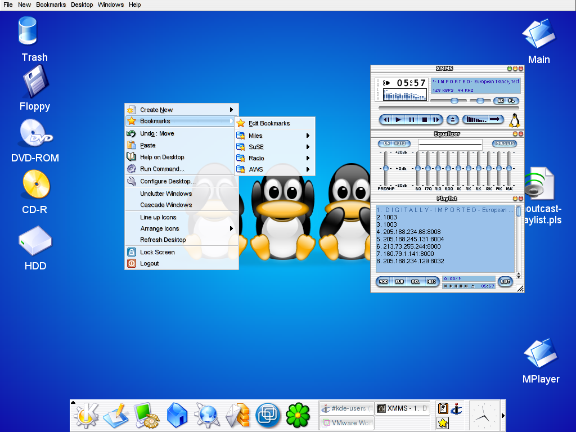This screenshot has width=576, height=432.
Task: Click the 60 Hz equalizer band slider
Action: [418, 168]
